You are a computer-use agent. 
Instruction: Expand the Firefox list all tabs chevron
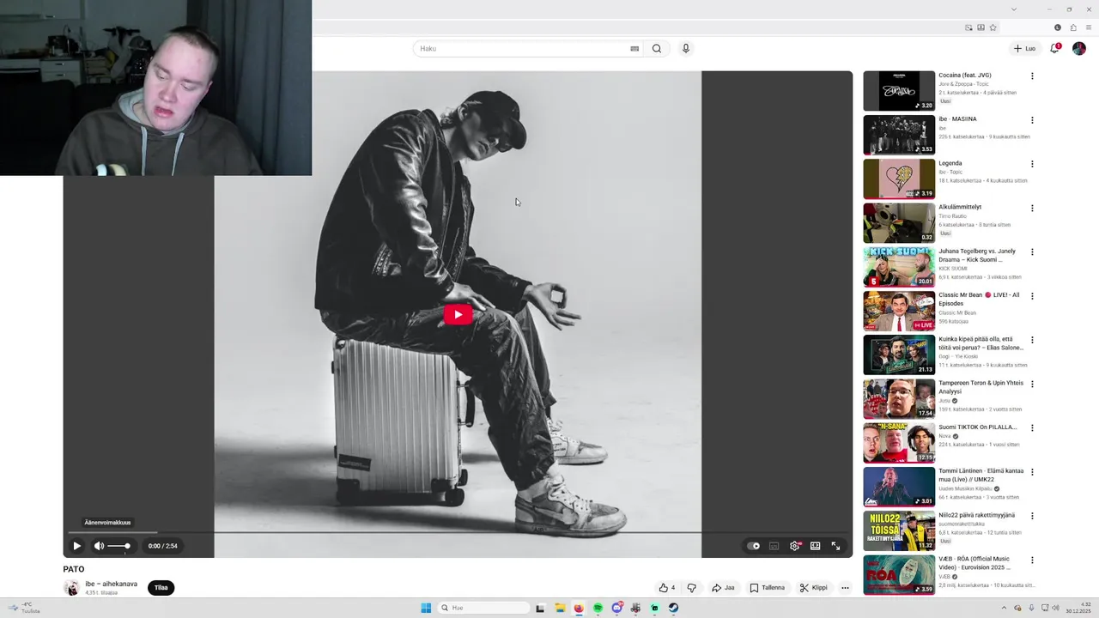pyautogui.click(x=1014, y=9)
